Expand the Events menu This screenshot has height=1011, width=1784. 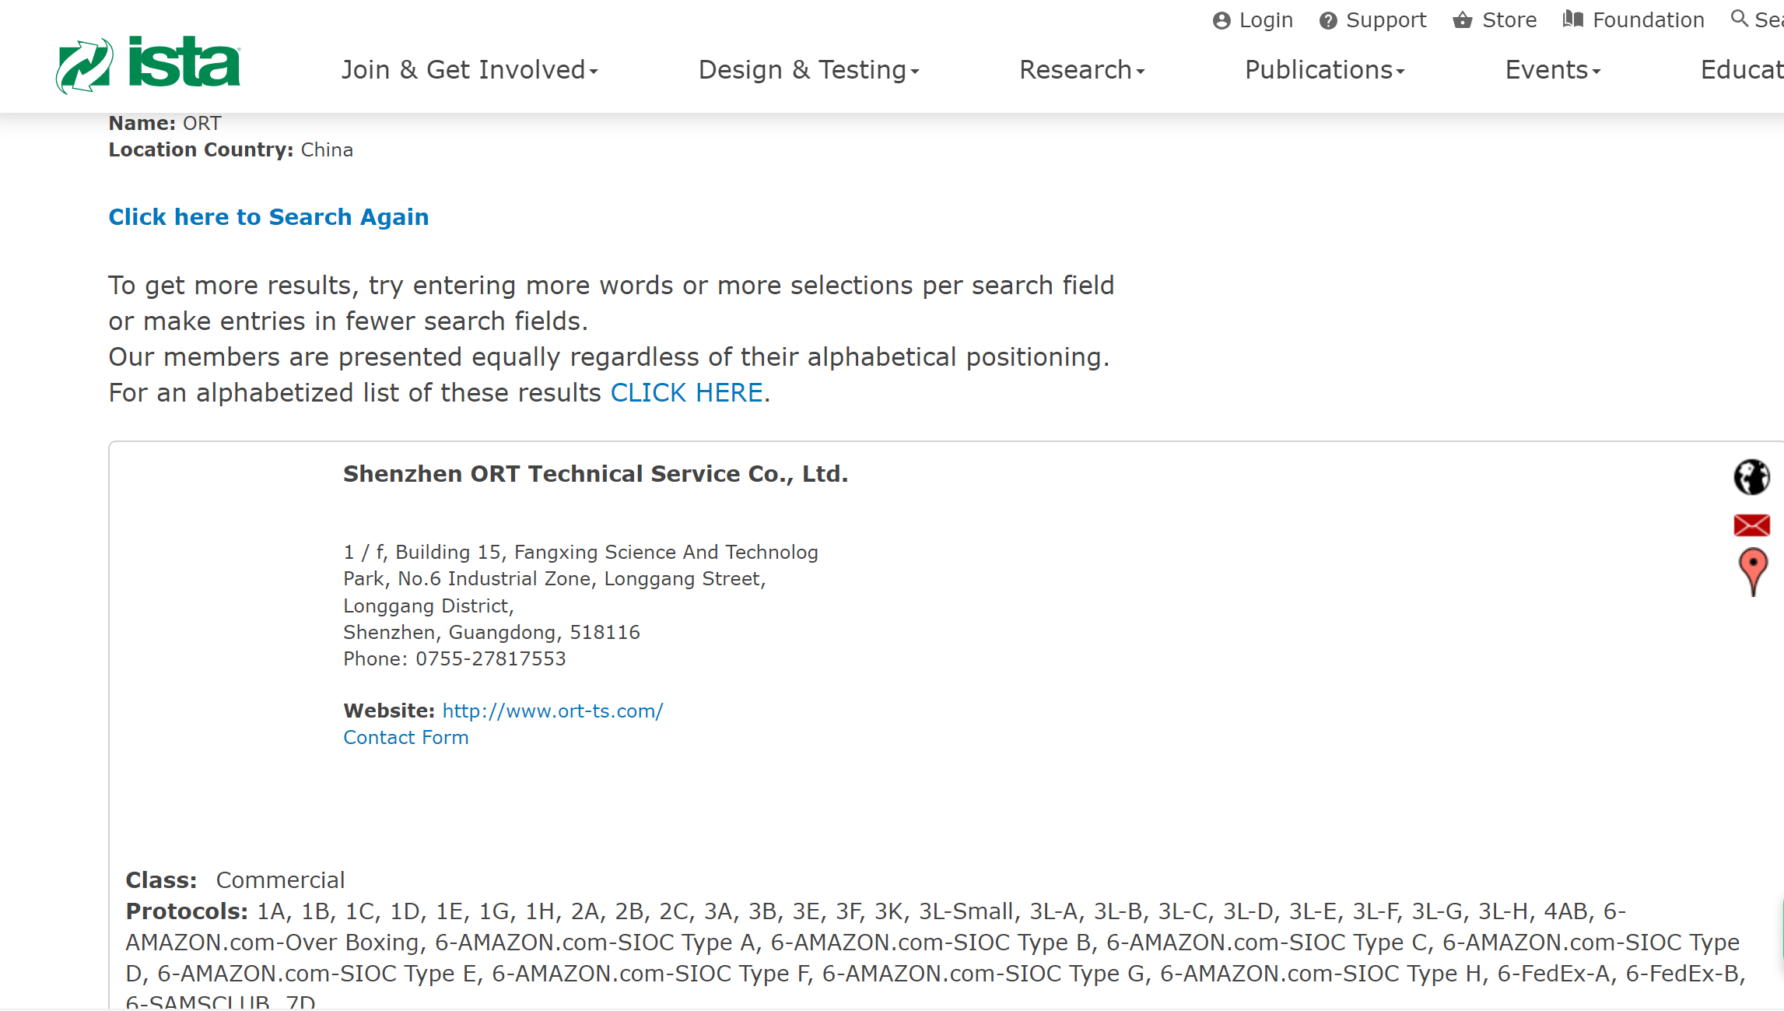(1553, 70)
